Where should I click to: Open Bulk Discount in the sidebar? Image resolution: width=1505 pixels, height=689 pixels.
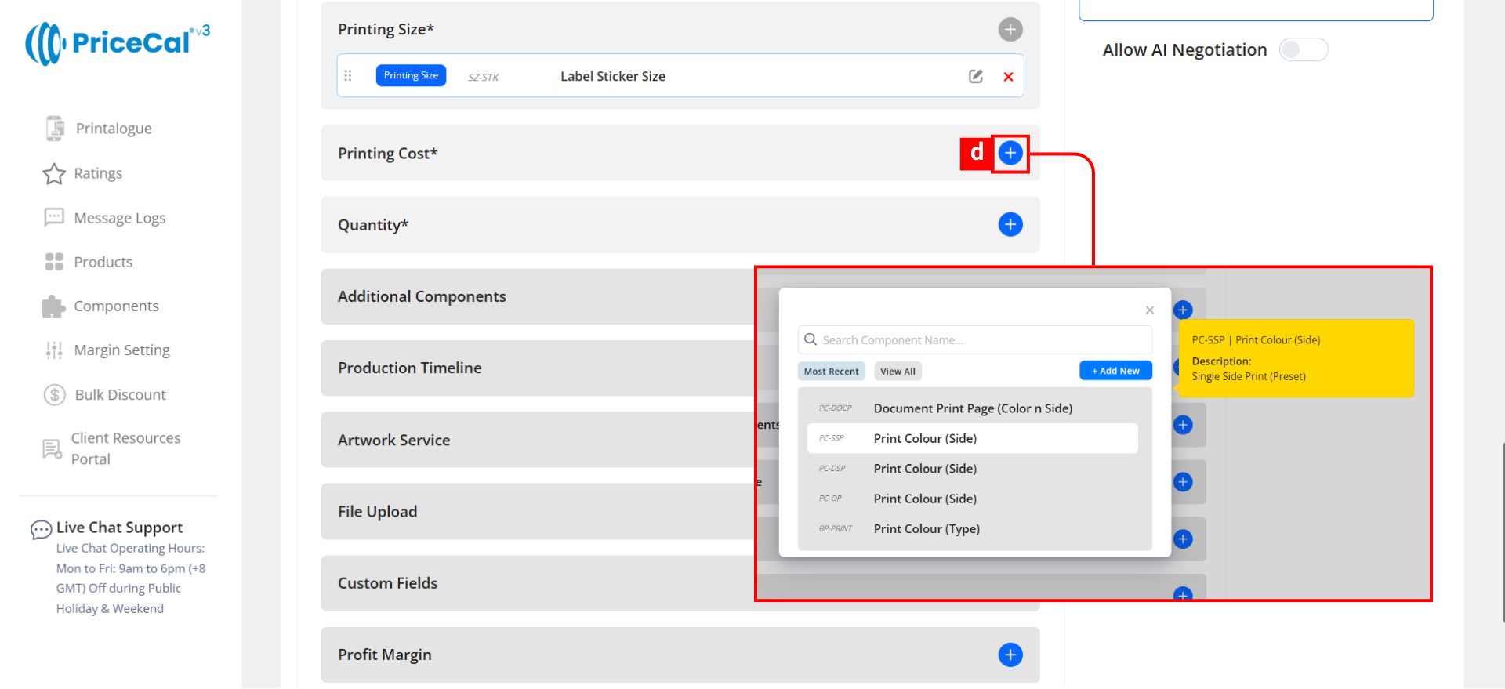tap(120, 394)
